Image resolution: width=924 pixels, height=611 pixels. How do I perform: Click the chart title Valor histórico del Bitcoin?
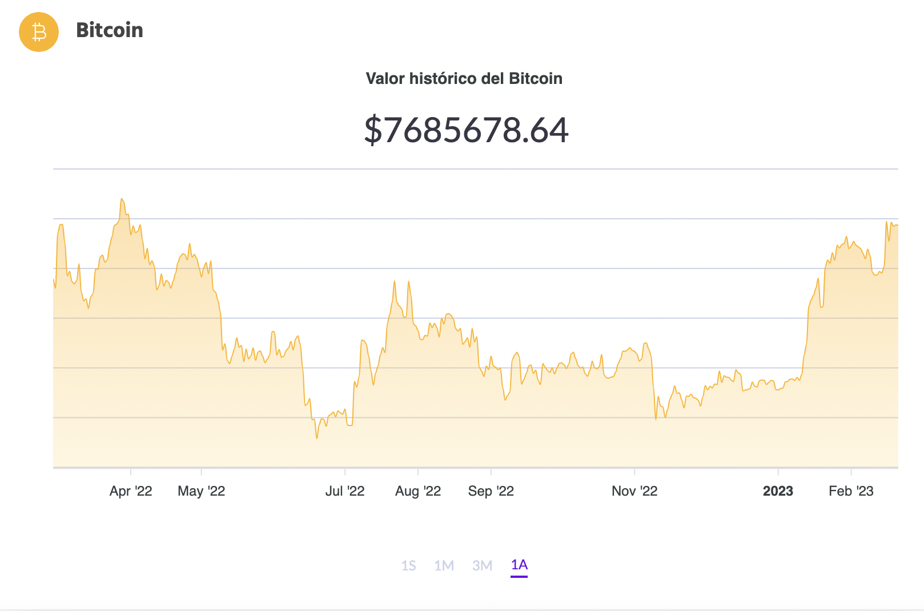point(464,78)
